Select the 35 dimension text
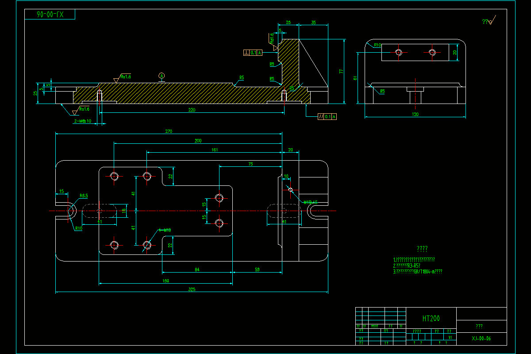This screenshot has height=354, width=531. [313, 22]
